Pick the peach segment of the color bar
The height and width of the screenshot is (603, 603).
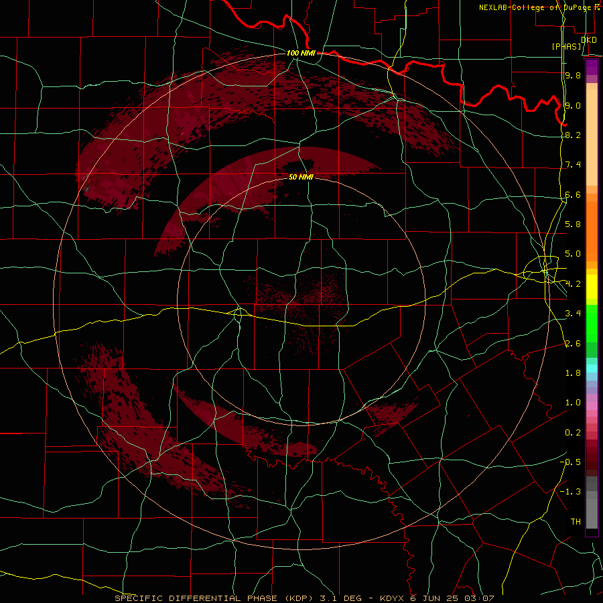tap(592, 137)
